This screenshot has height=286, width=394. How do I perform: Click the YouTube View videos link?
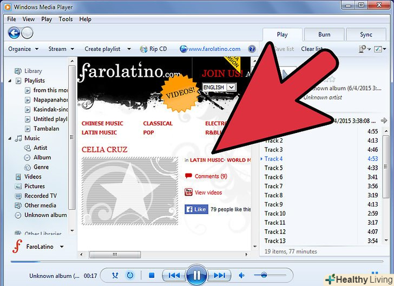(208, 192)
